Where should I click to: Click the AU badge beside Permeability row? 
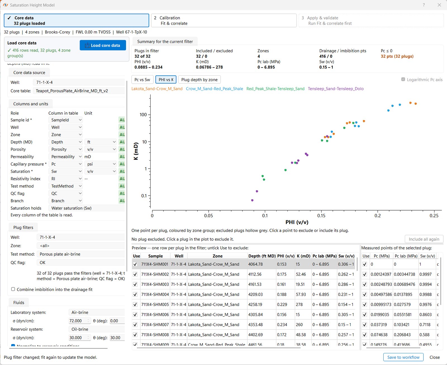click(x=122, y=157)
